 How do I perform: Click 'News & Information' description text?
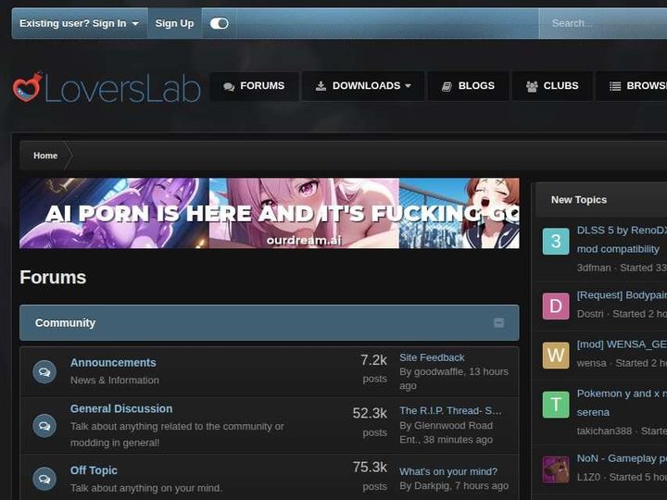pyautogui.click(x=115, y=381)
